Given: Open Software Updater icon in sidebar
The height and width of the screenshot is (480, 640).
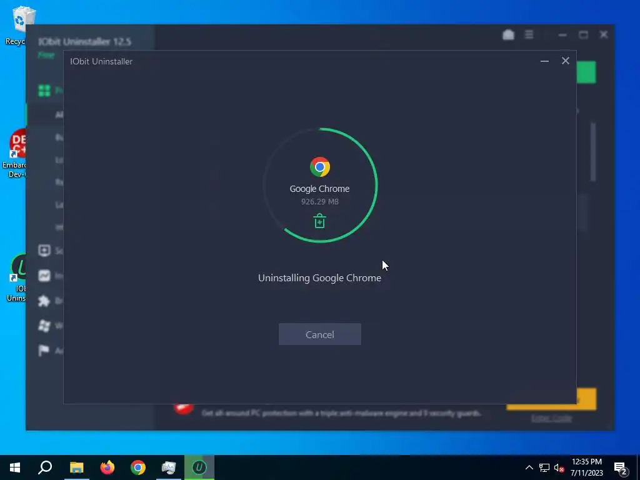Looking at the screenshot, I should coord(44,250).
